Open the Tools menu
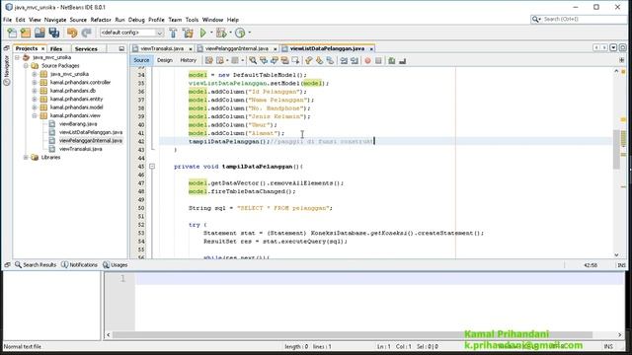This screenshot has height=355, width=632. (x=192, y=20)
